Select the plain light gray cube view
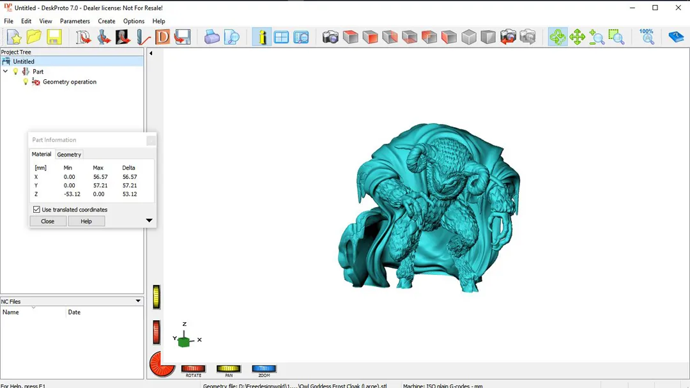690x388 pixels. (x=469, y=37)
